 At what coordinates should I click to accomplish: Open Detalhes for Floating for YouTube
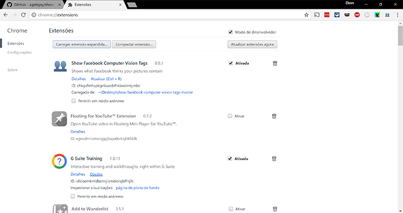tap(78, 131)
